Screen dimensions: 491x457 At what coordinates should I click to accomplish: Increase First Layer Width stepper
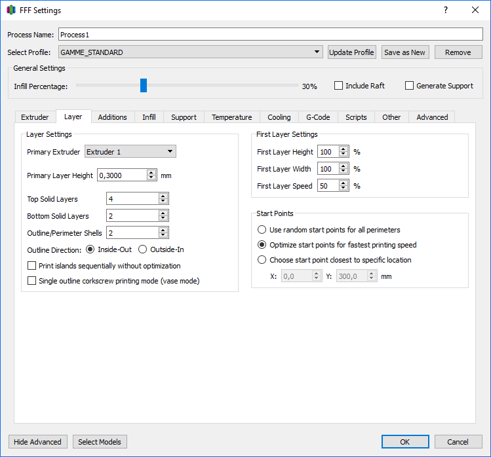(x=344, y=166)
